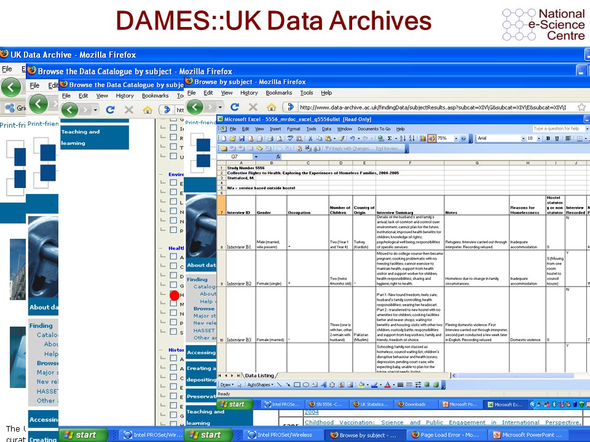Image resolution: width=590 pixels, height=442 pixels.
Task: Tick checkbox labeled A under Health heading
Action: (x=173, y=257)
